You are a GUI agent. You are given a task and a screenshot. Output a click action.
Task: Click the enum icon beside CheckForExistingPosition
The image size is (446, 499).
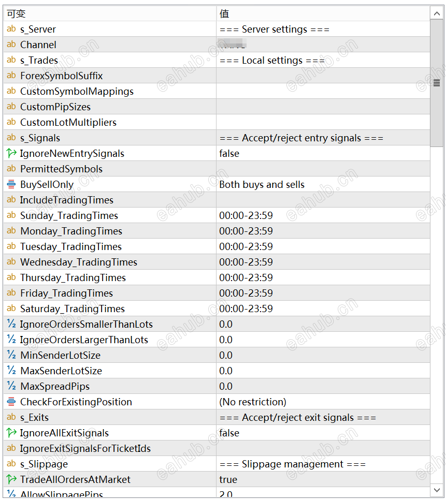(11, 402)
